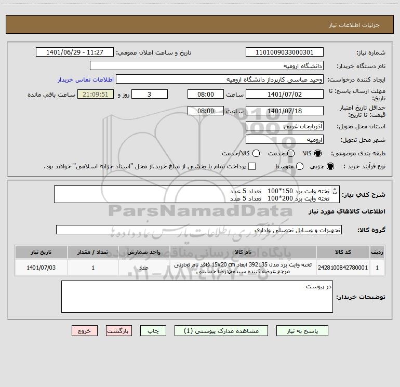Exit using the خروج button
400x387 pixels.
85,331
